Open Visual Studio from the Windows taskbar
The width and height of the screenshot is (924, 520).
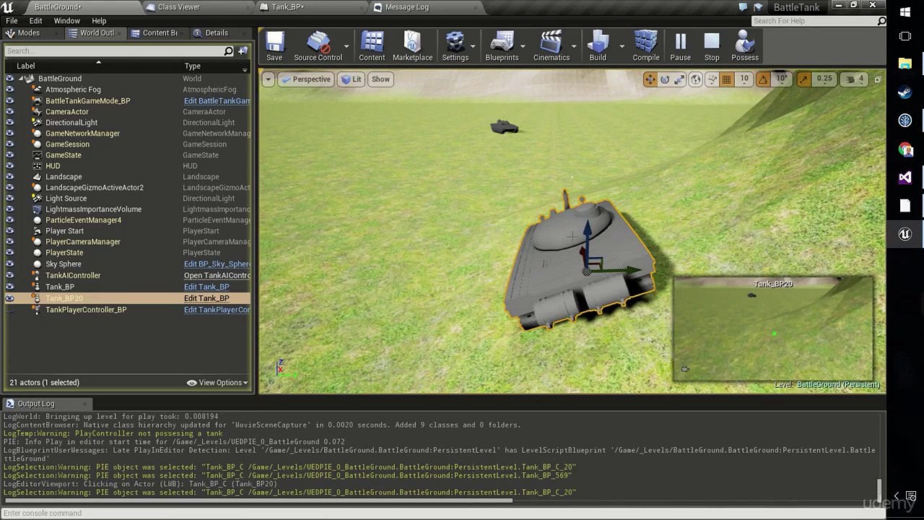905,178
